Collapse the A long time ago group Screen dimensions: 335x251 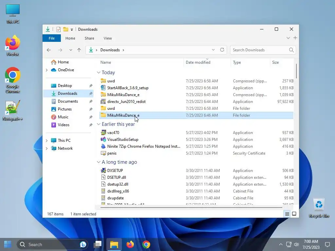pos(98,162)
